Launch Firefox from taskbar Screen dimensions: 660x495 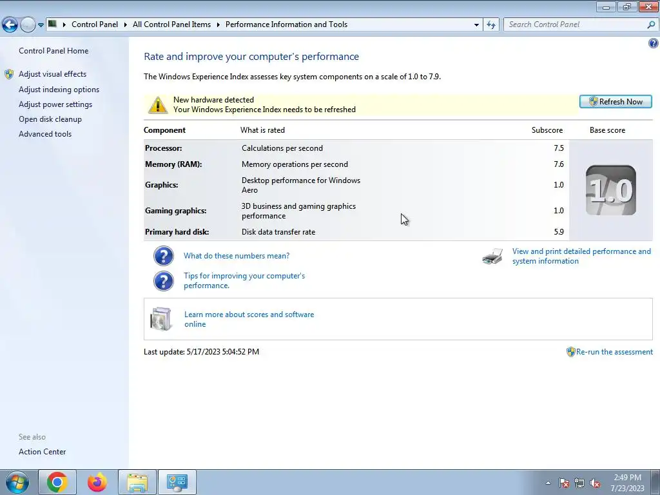[97, 482]
